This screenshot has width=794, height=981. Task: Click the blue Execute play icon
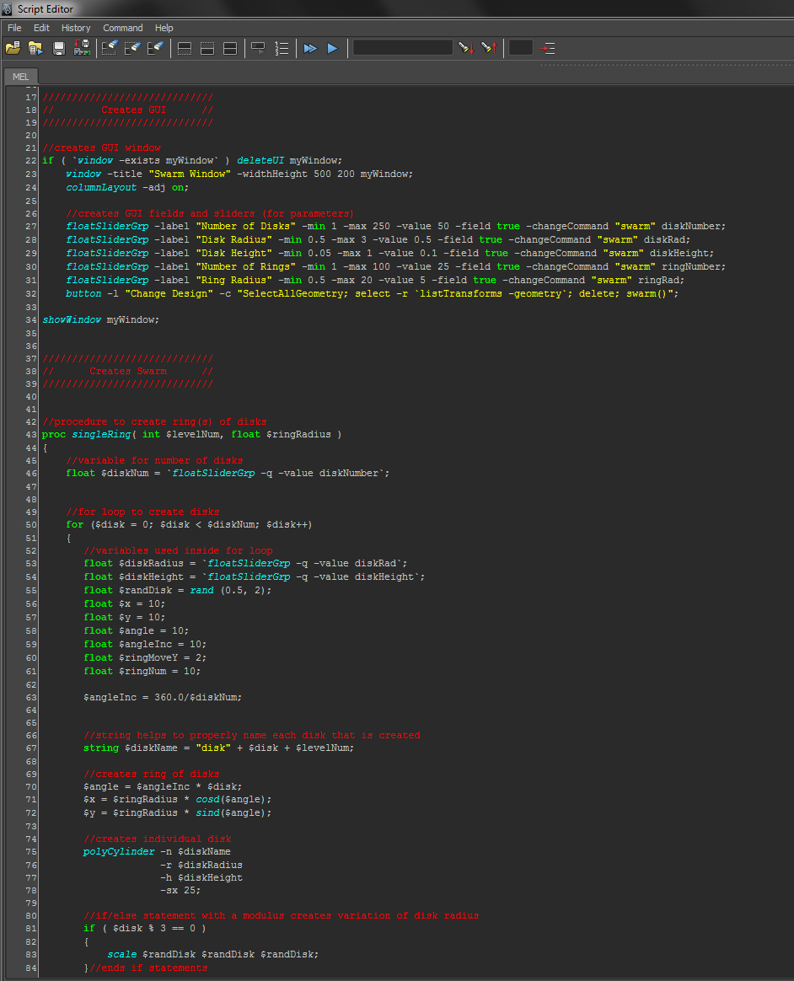(x=331, y=48)
